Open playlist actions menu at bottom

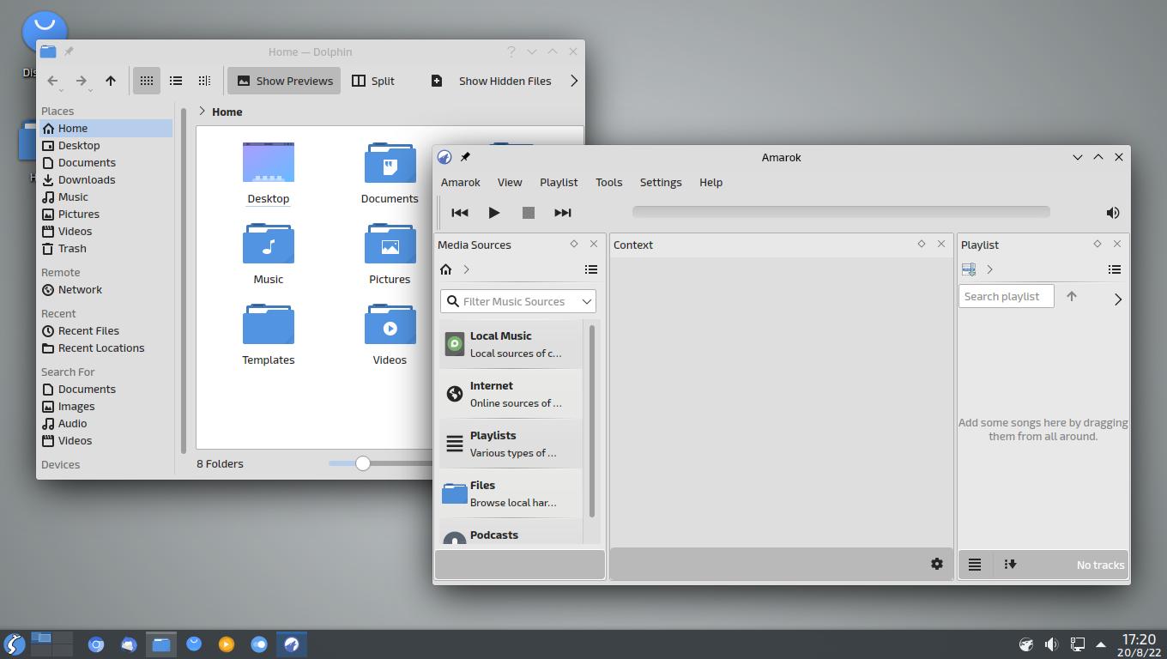tap(975, 565)
